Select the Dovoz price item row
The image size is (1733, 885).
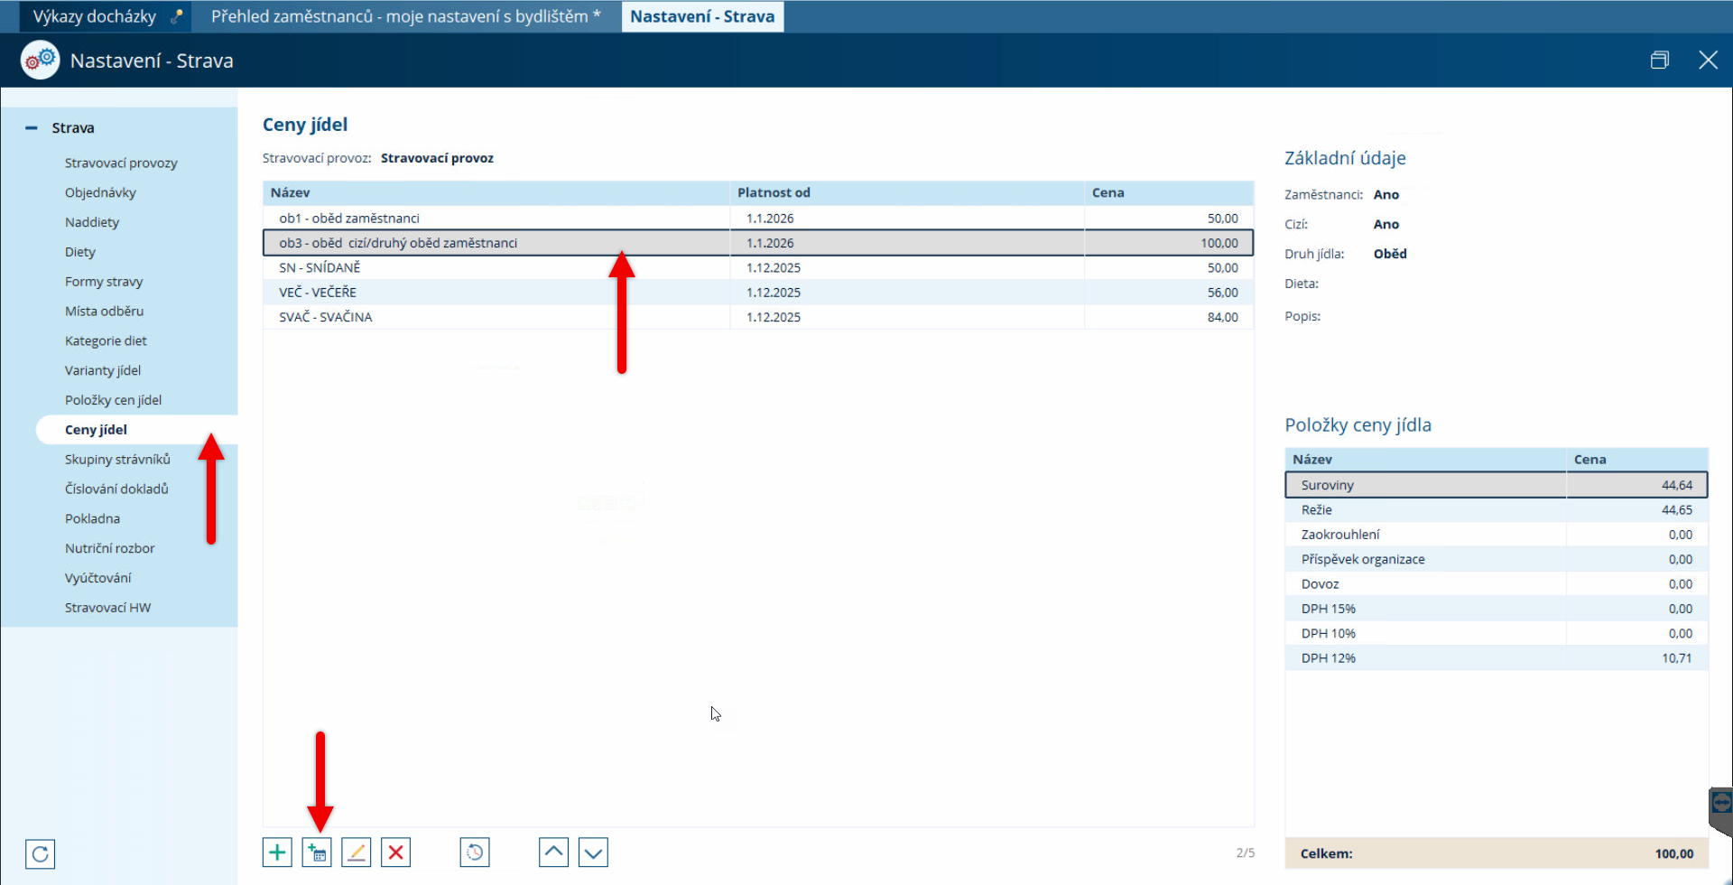pyautogui.click(x=1497, y=584)
